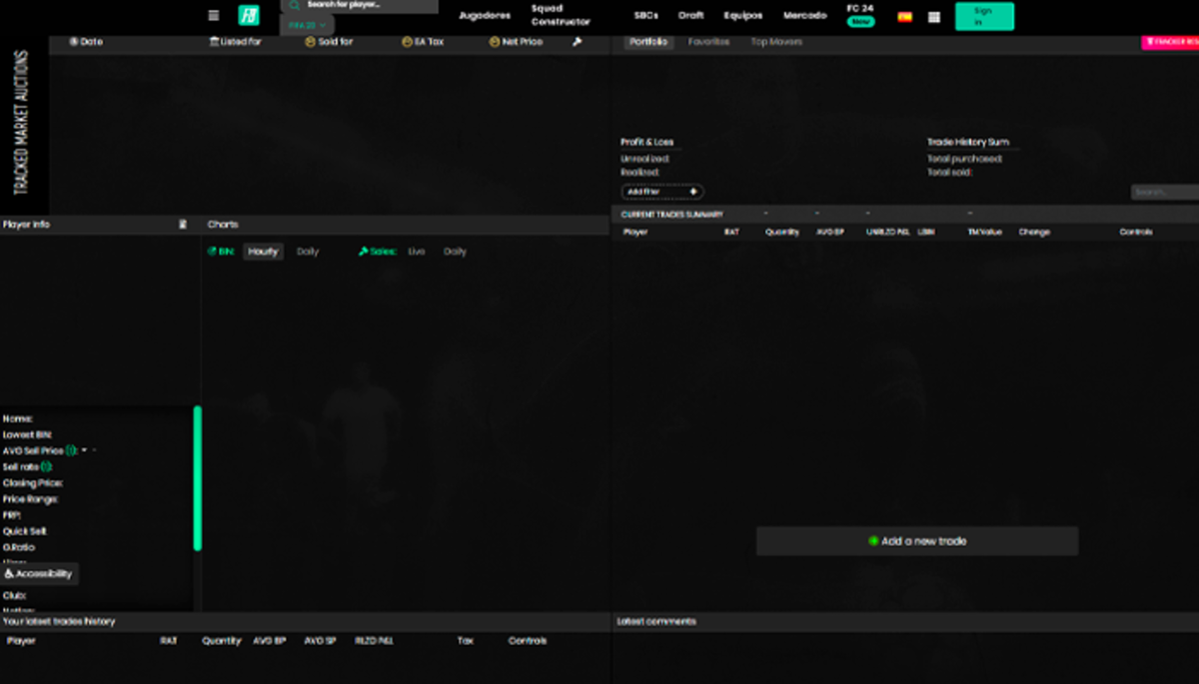Viewport: 1199px width, 684px height.
Task: Open the Add filter dropdown
Action: (662, 192)
